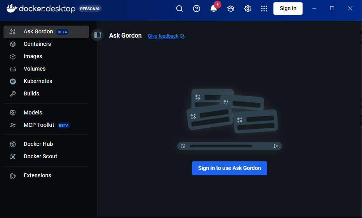Screen dimensions: 362x218
Task: Navigate to Builds page
Action: coord(31,93)
